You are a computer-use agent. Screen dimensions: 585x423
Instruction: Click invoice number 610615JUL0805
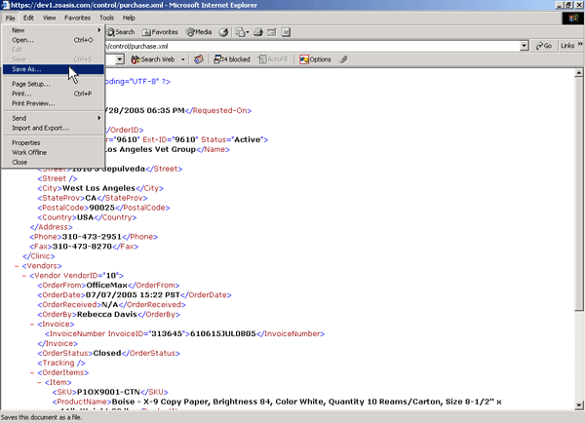tap(223, 334)
